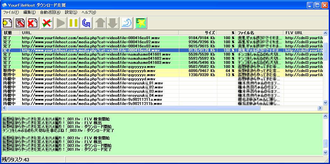Click the delete task red X icon

pyautogui.click(x=33, y=22)
